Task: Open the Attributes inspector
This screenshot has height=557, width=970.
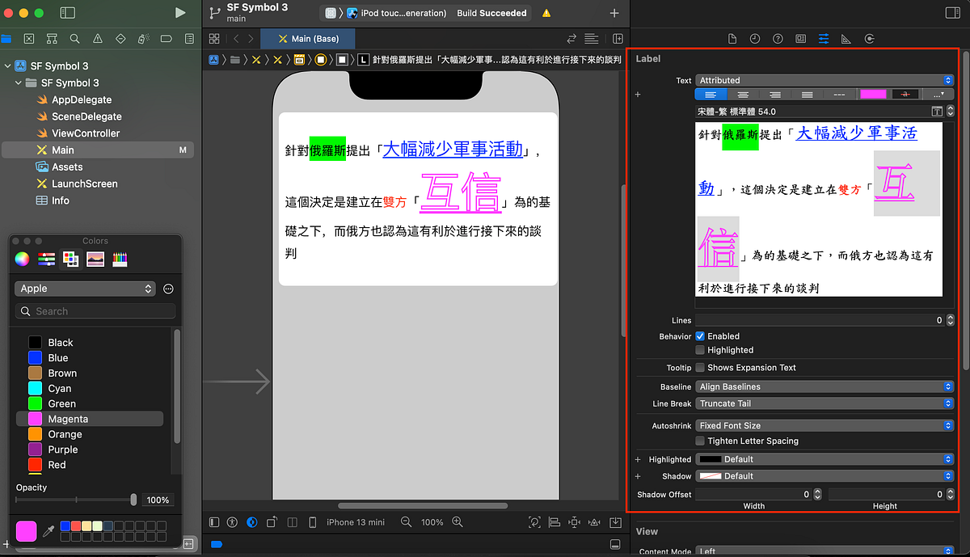Action: [824, 38]
